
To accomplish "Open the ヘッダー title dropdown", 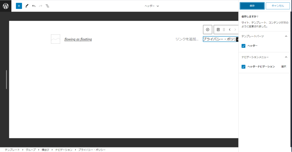I will click(x=152, y=6).
